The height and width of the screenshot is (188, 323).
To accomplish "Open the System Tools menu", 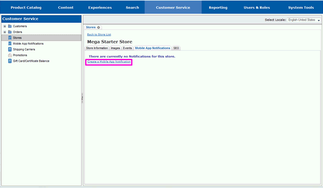I will pos(301,8).
